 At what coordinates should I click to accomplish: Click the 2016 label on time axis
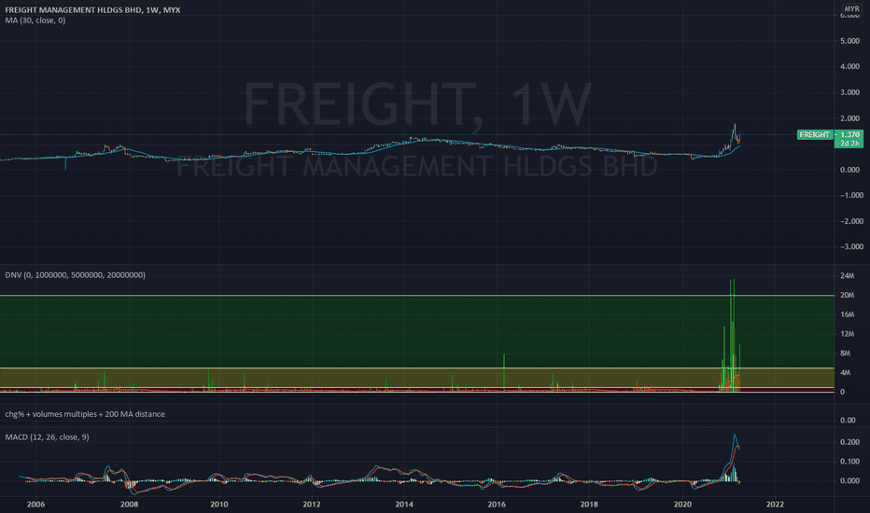pos(497,504)
